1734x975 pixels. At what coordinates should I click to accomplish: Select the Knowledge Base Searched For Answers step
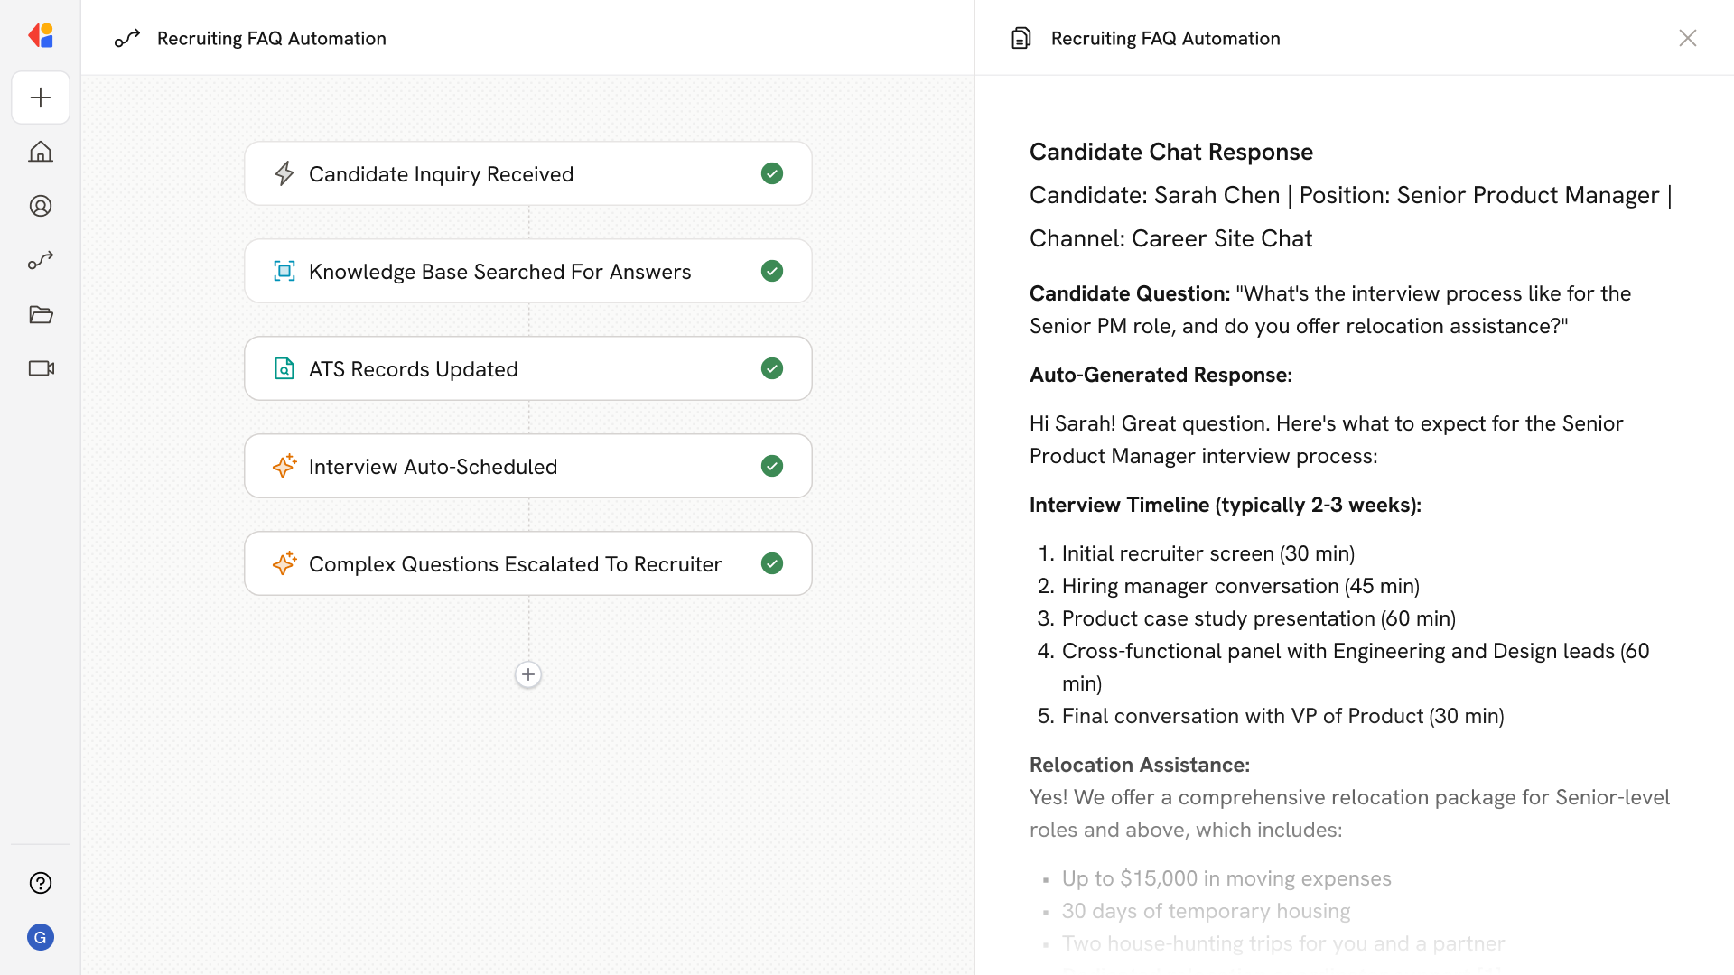[x=499, y=271]
